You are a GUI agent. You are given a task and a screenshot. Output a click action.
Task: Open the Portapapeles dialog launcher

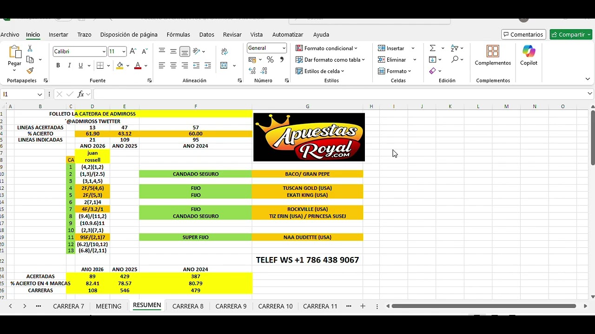[46, 81]
